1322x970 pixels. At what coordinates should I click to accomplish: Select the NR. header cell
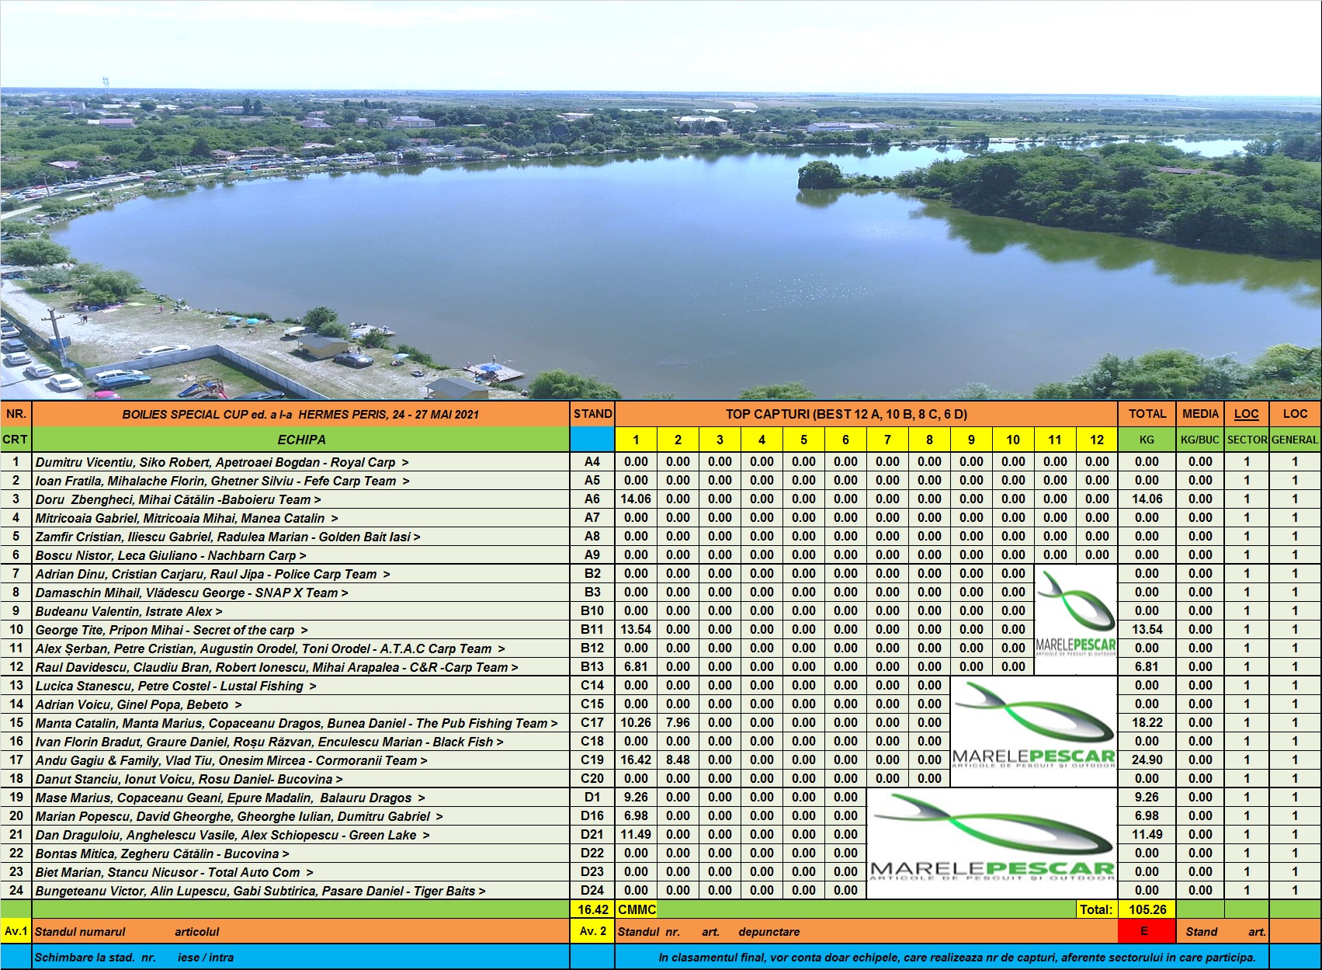[16, 414]
